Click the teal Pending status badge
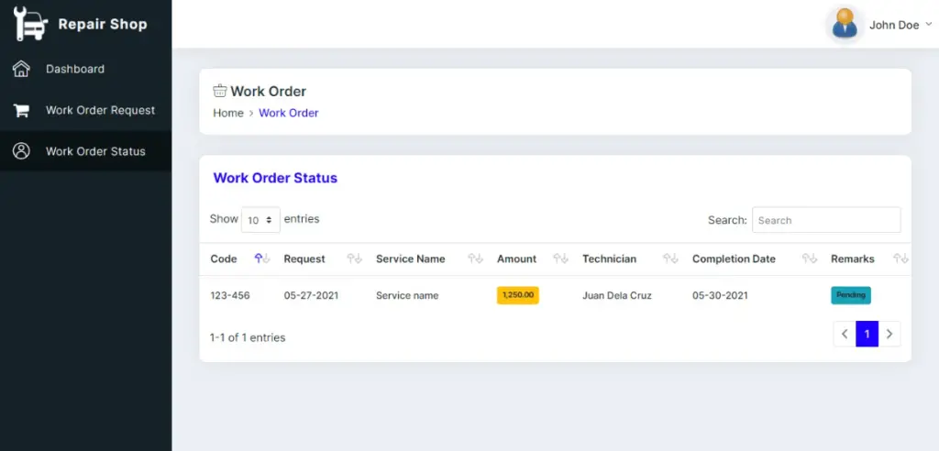Image resolution: width=939 pixels, height=451 pixels. [x=850, y=295]
